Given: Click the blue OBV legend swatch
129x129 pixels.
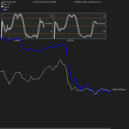Looking at the screenshot, I should click(2, 10).
